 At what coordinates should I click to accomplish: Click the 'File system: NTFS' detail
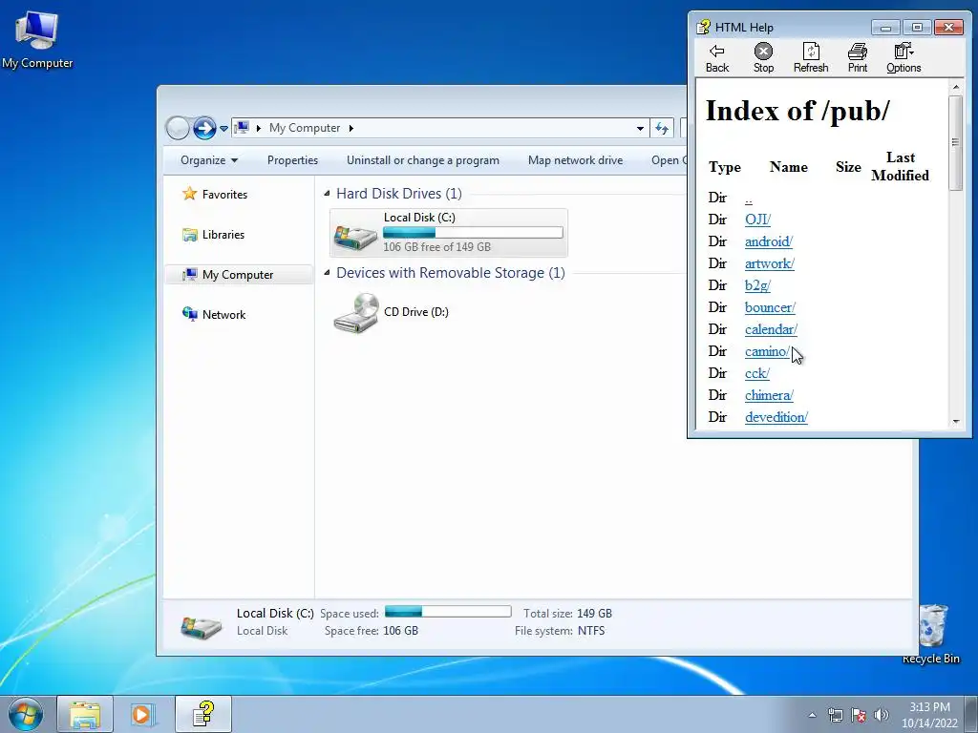point(560,631)
